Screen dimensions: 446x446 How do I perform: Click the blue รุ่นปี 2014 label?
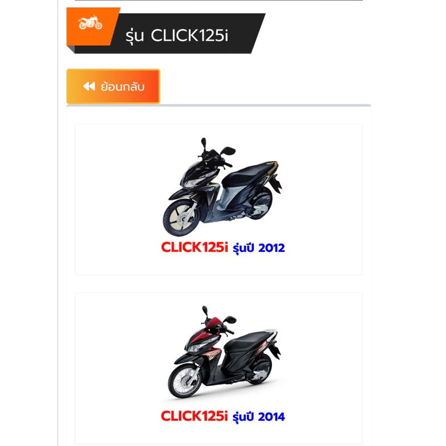[x=259, y=416]
